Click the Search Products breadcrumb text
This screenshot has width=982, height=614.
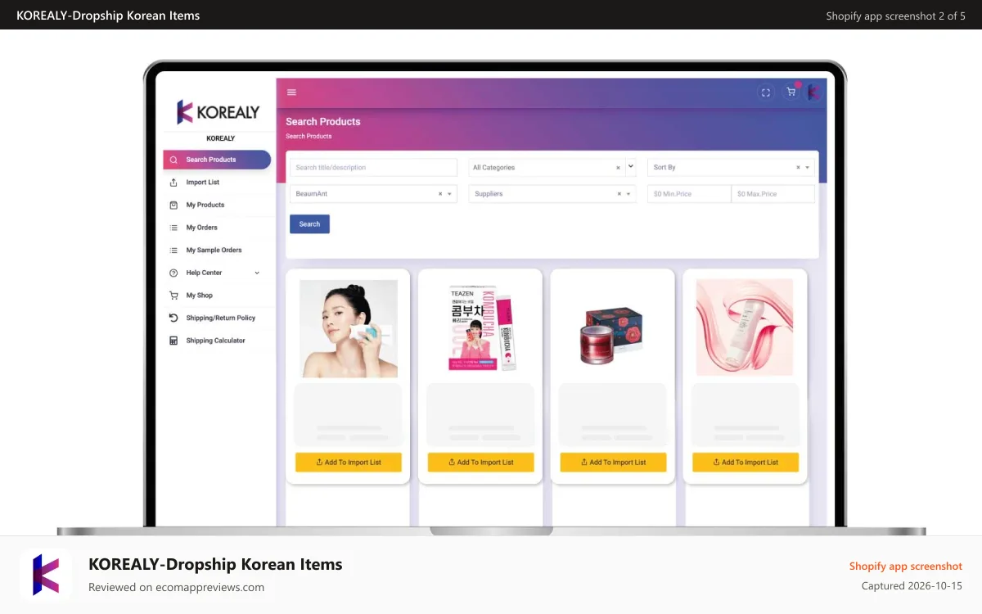(309, 136)
